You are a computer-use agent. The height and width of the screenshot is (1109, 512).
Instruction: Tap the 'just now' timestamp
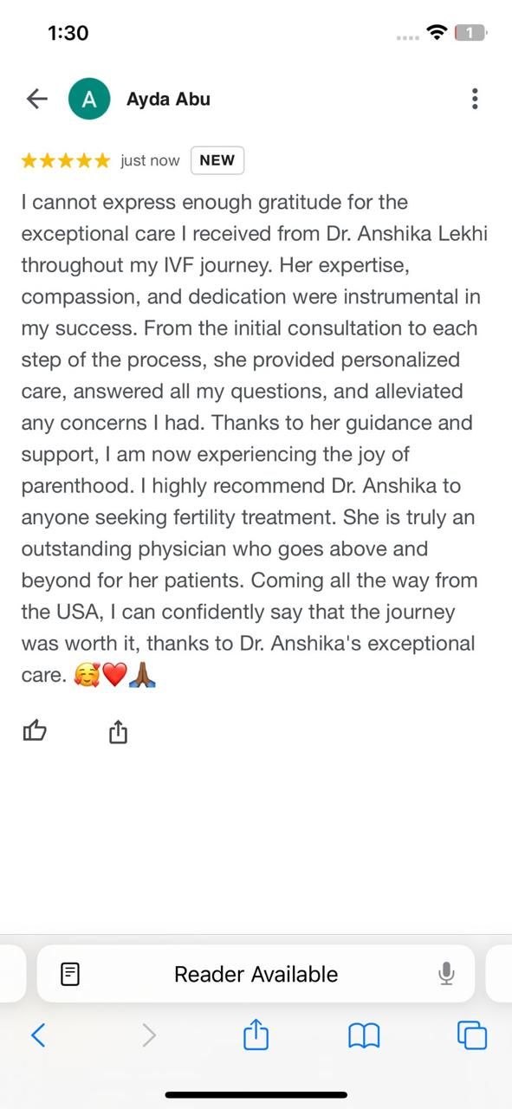(x=150, y=160)
